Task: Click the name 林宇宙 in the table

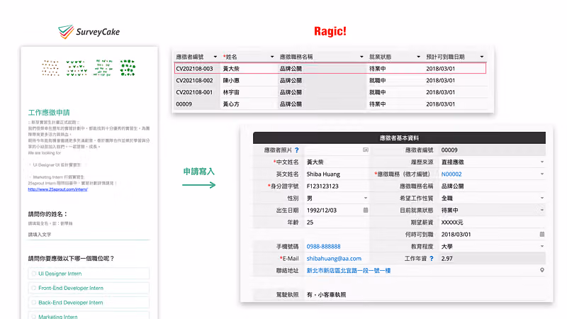Action: pyautogui.click(x=231, y=92)
